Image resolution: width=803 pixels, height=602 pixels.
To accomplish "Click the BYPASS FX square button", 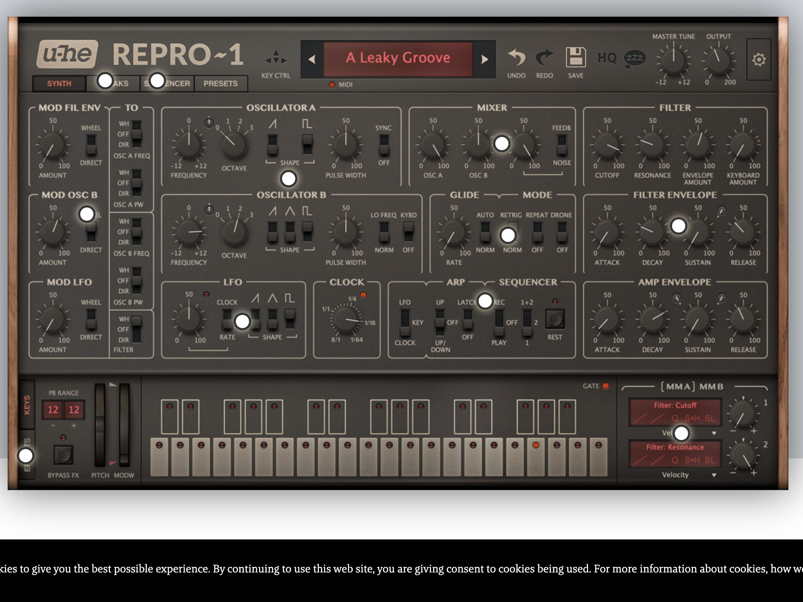I will (63, 455).
